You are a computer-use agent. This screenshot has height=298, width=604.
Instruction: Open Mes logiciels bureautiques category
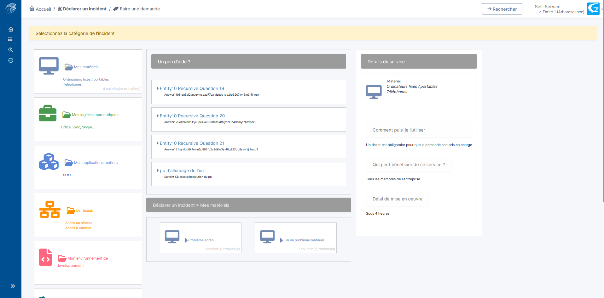[95, 115]
